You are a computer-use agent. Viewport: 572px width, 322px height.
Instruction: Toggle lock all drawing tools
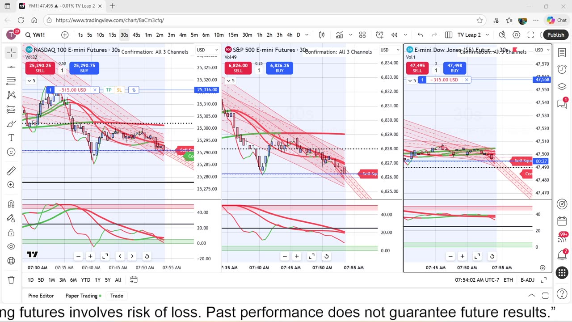11,233
